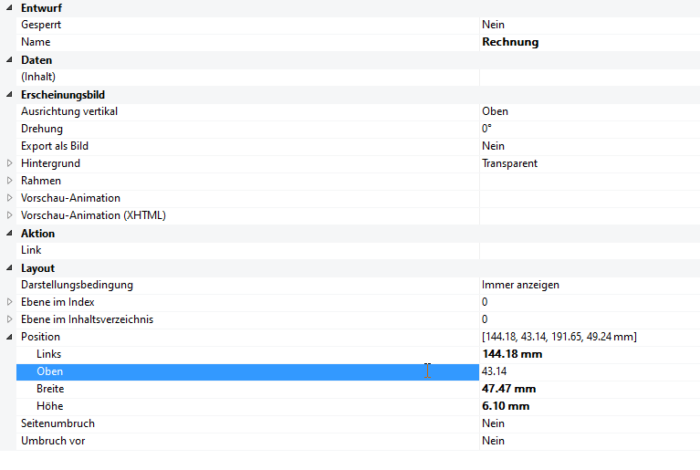Expand the Hintergrund property
Screen dimensions: 700x470
pyautogui.click(x=10, y=163)
